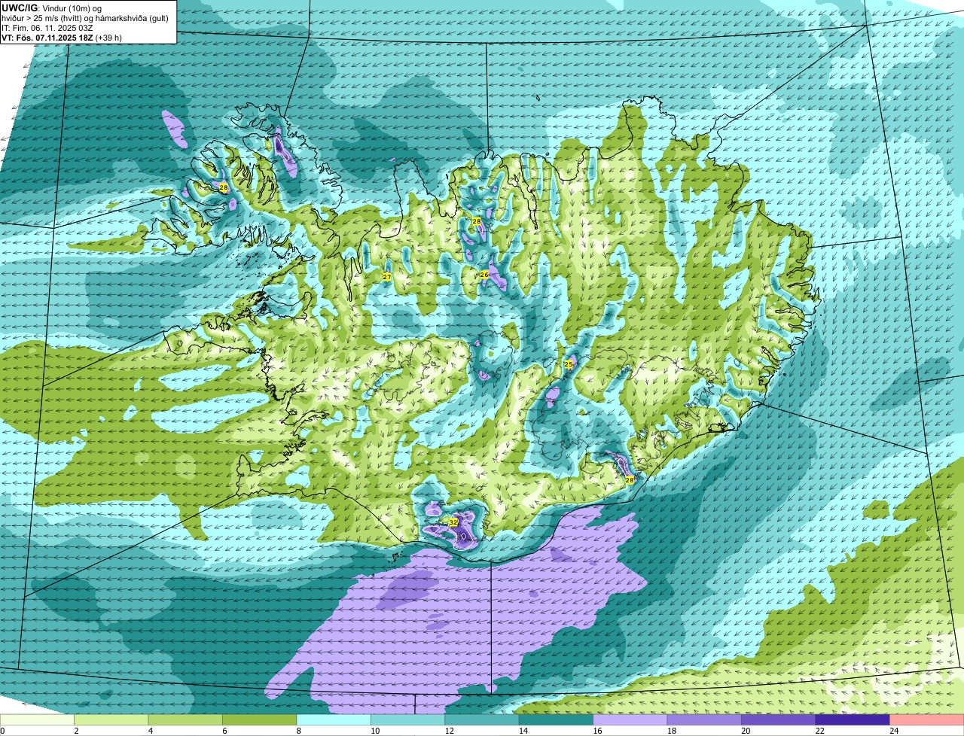Click the legend tick value 2

76,731
